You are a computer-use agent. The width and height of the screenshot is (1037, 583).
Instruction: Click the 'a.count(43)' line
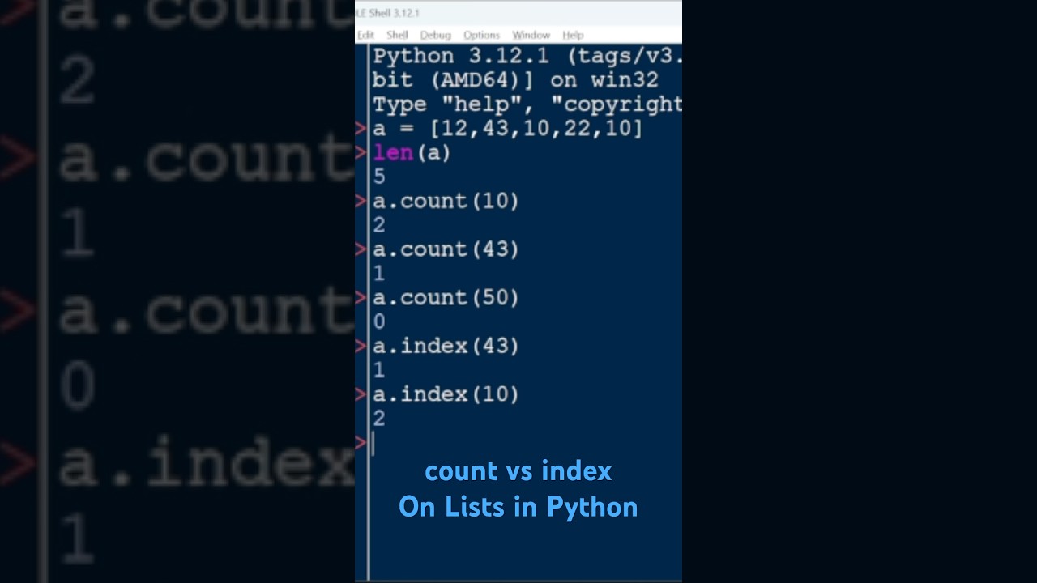pyautogui.click(x=446, y=249)
